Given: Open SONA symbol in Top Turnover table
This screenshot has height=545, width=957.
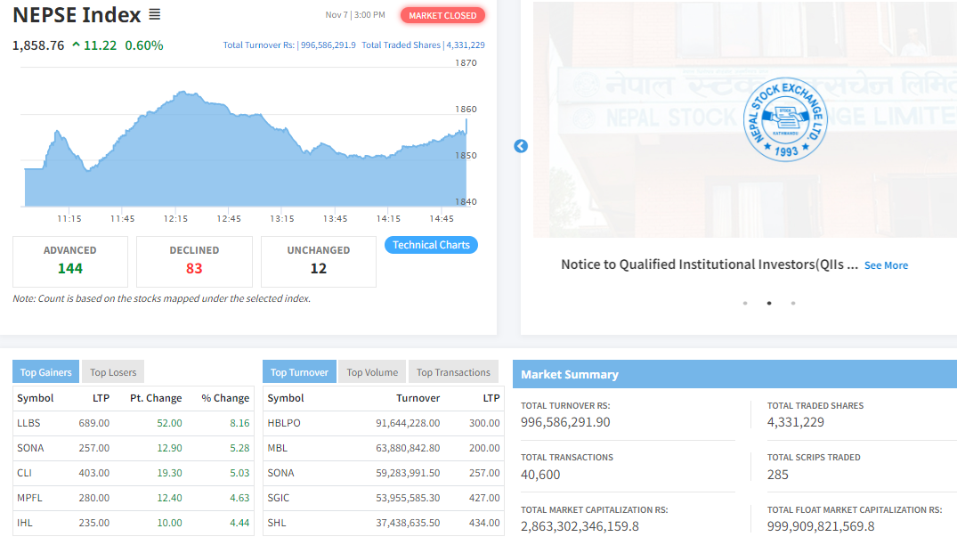Looking at the screenshot, I should click(x=280, y=473).
